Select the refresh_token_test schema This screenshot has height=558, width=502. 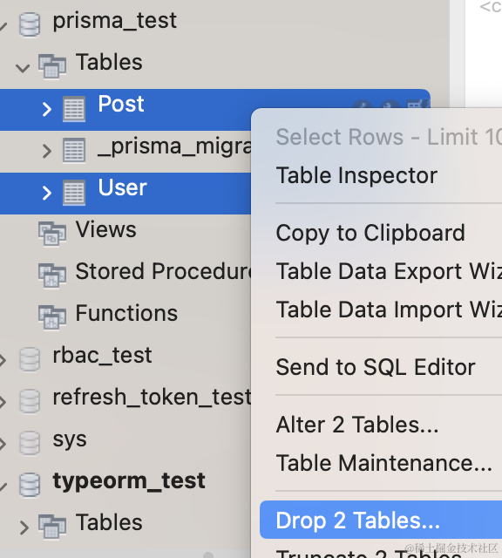[152, 398]
